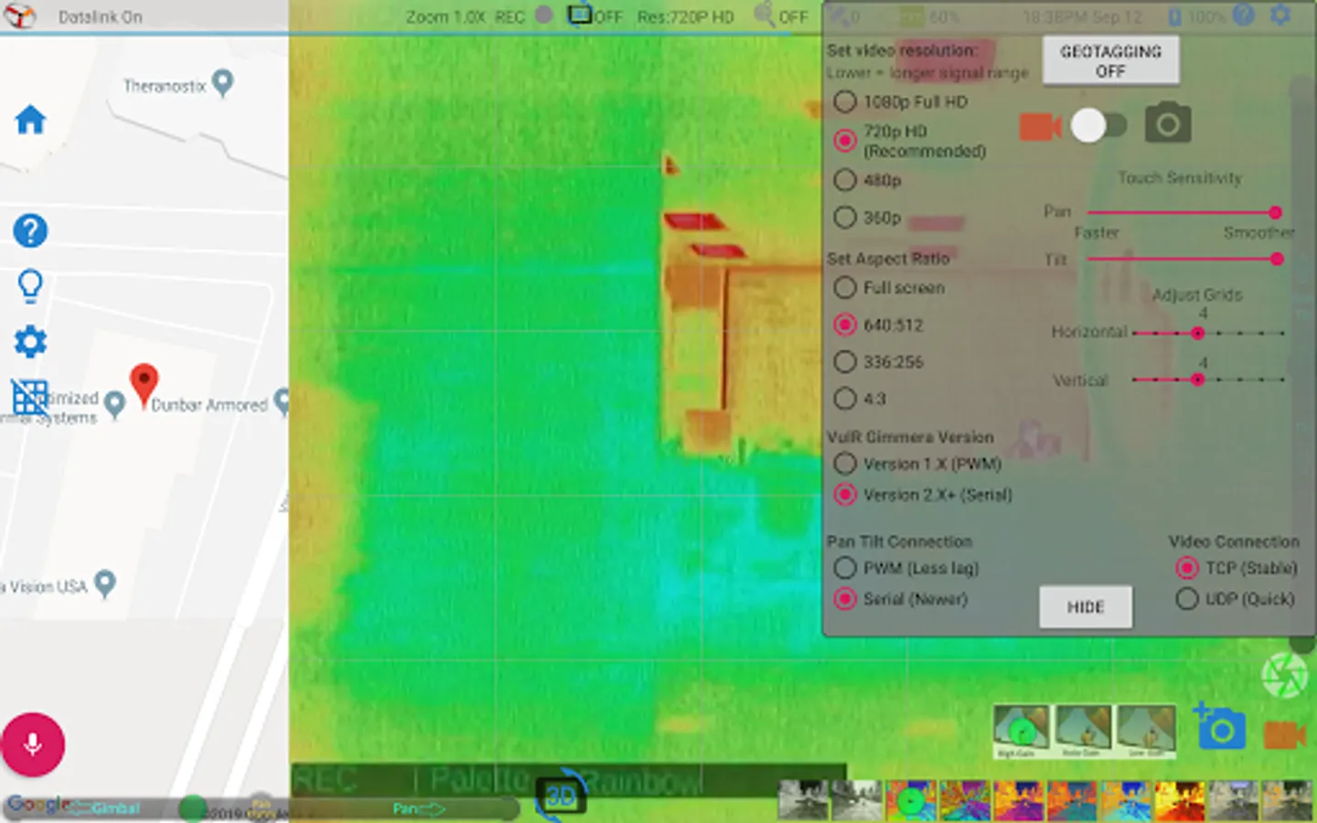Click Dunbar Armored map label

[209, 405]
